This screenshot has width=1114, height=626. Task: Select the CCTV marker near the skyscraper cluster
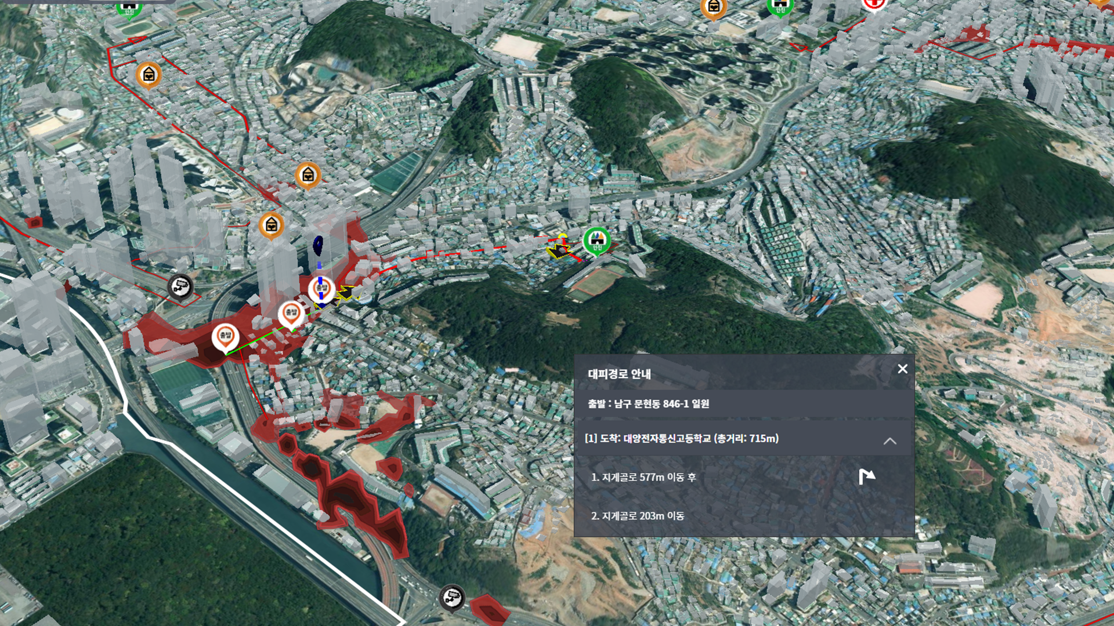click(x=180, y=286)
